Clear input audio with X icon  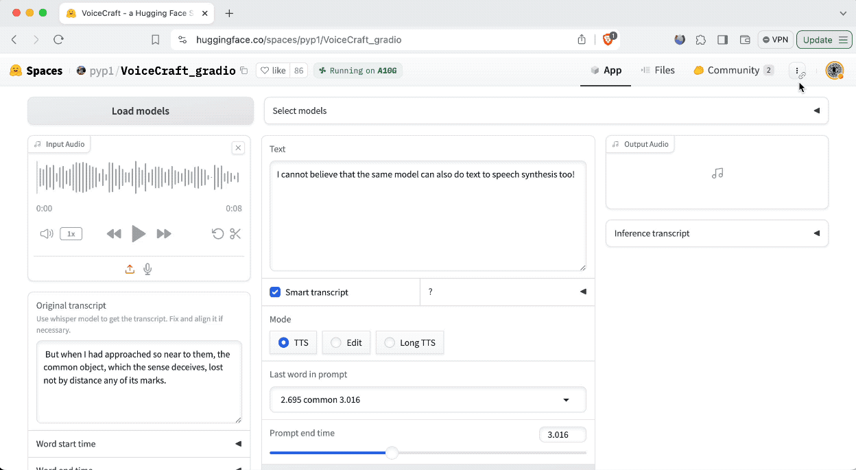tap(238, 148)
